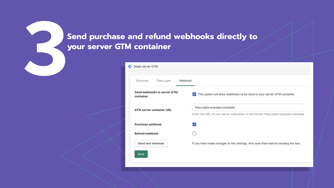
Task: Click the Stape server GTM title
Action: coord(146,67)
